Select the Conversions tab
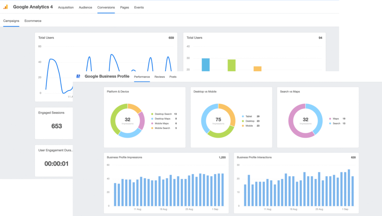This screenshot has width=382, height=216. click(106, 7)
